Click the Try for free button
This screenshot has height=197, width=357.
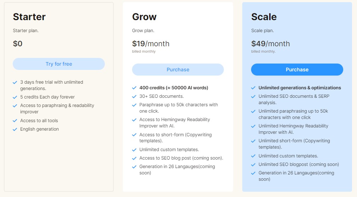(59, 64)
